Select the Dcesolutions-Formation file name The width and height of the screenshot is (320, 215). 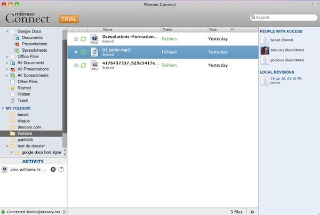coord(130,37)
